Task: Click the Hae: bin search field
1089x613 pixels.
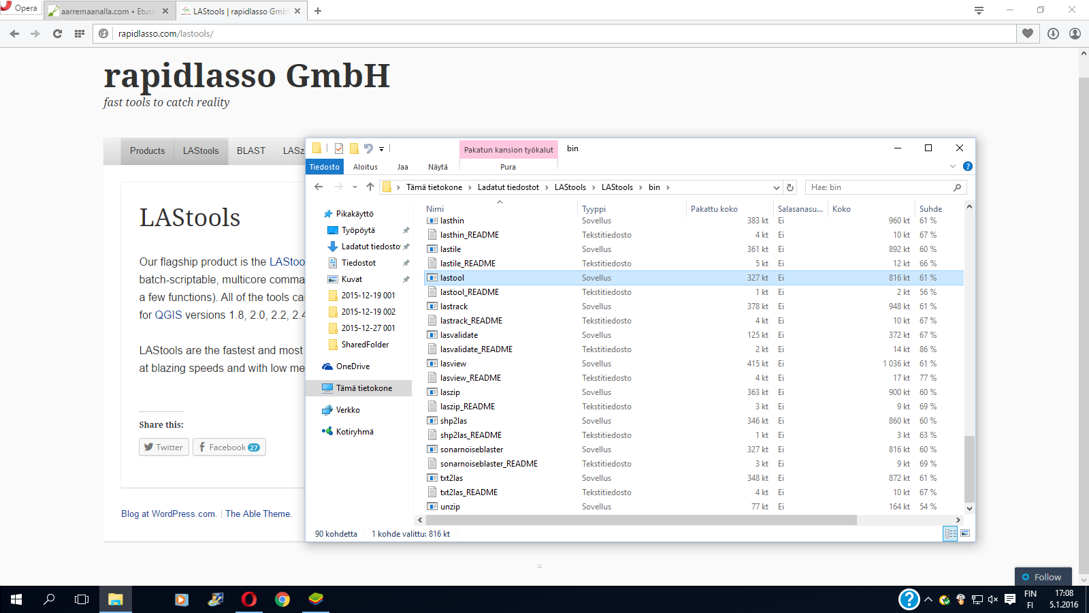Action: 885,187
